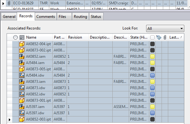Image resolution: width=190 pixels, height=124 pixels.
Task: Open the Comments tab
Action: coord(45,17)
